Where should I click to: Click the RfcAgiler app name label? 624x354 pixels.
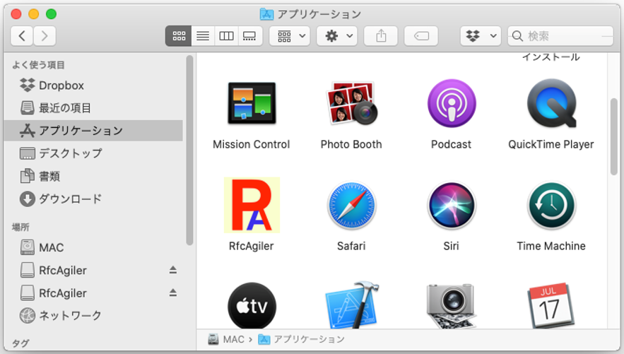click(x=252, y=246)
